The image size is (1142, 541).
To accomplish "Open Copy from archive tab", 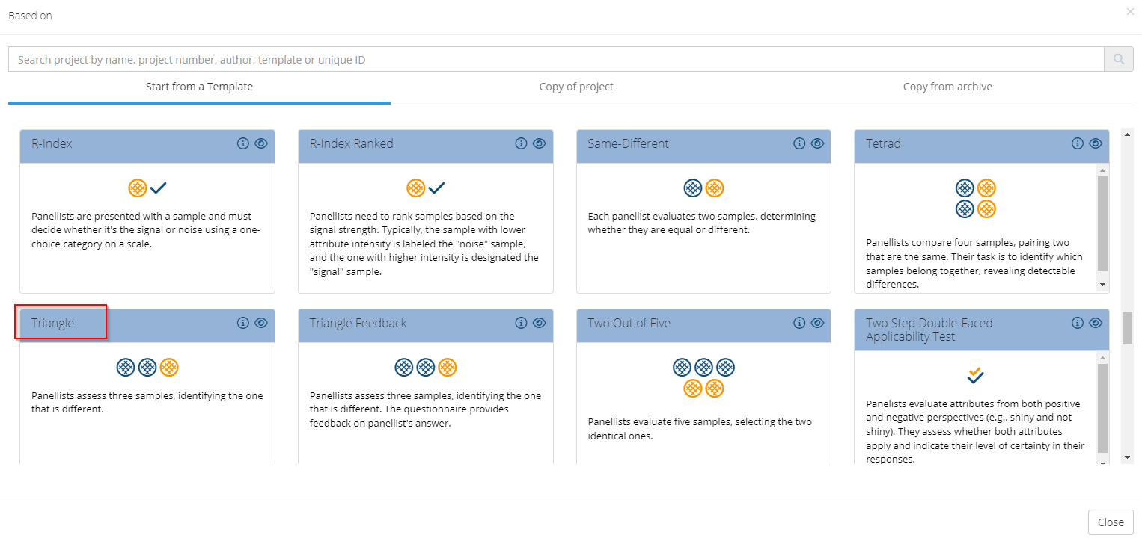I will (947, 87).
